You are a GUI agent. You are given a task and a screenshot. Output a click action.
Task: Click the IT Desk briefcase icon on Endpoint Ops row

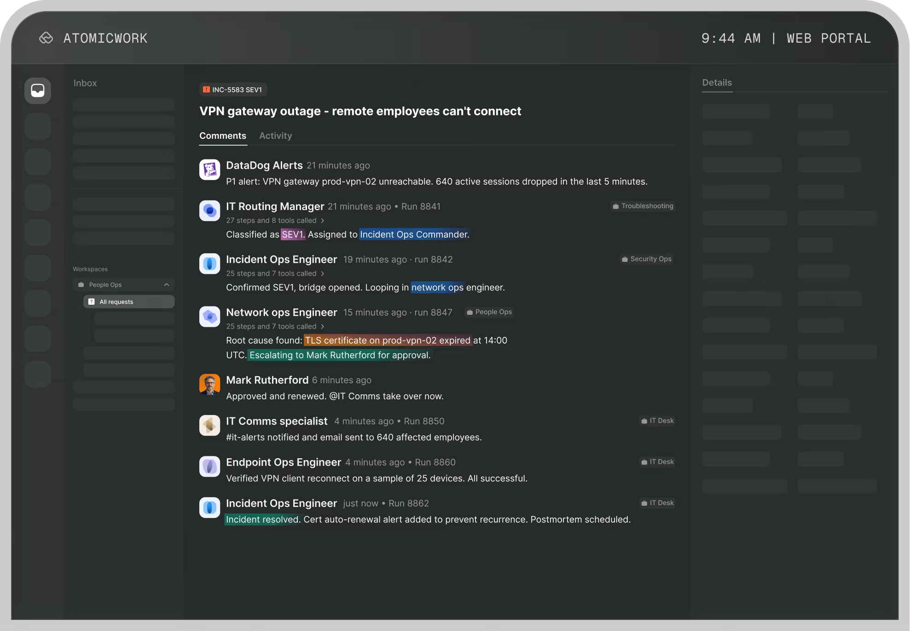[x=644, y=462]
